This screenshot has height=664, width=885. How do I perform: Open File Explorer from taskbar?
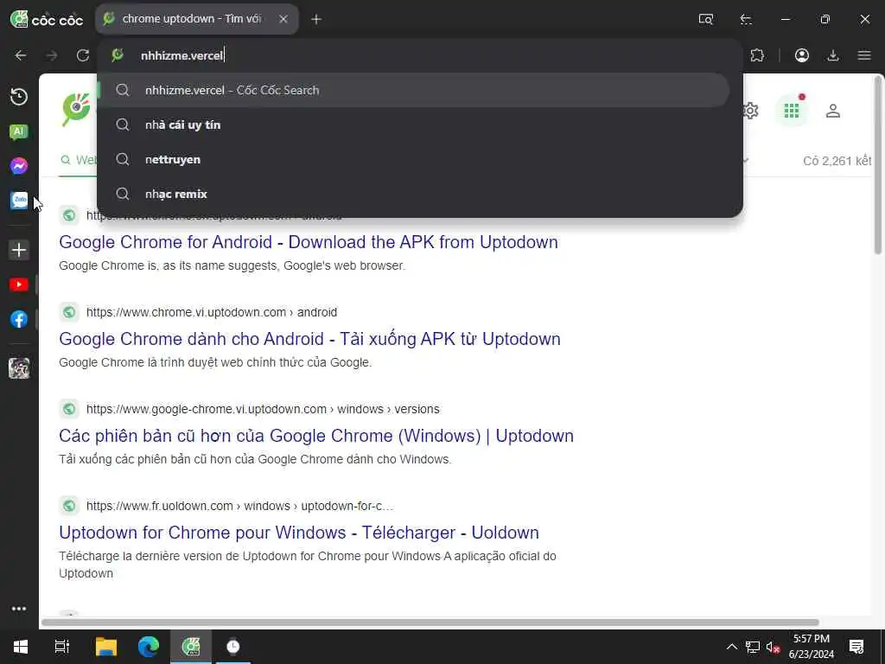click(x=105, y=647)
